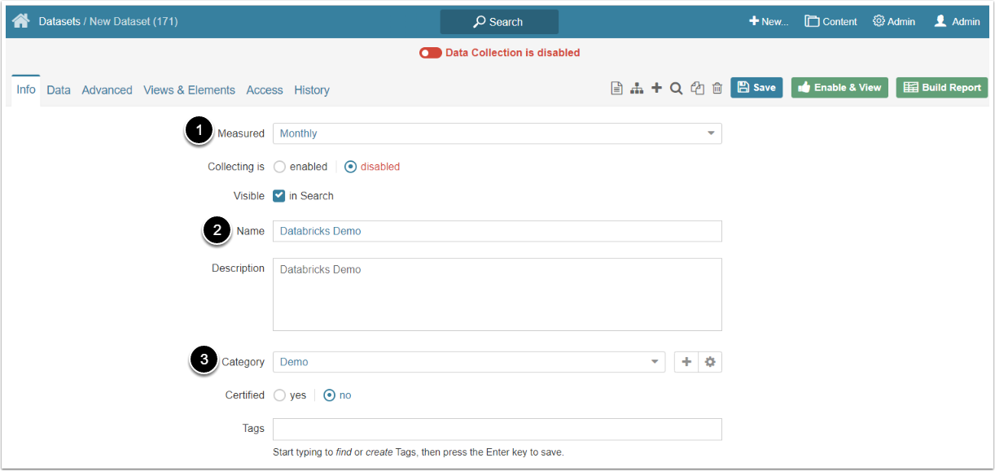
Task: Select Collecting is enabled radio
Action: [x=280, y=167]
